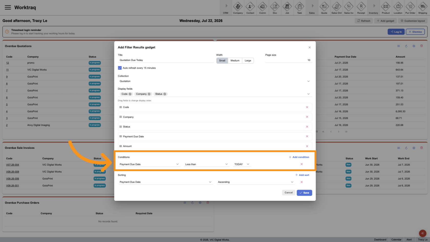Open the Sales Inv module icon

(349, 8)
